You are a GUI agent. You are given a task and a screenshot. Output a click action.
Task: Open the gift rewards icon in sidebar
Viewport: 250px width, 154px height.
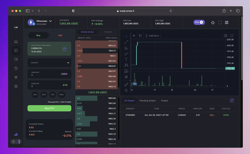click(16, 77)
